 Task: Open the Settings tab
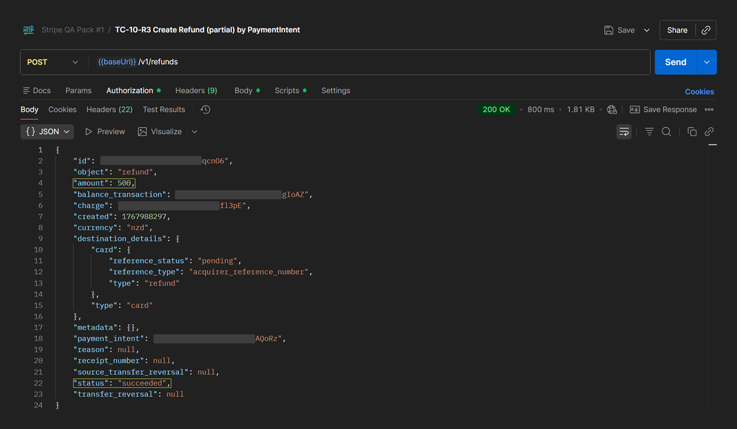(x=335, y=90)
